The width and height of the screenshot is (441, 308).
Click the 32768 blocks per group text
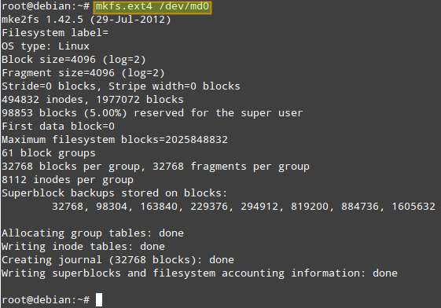(71, 167)
